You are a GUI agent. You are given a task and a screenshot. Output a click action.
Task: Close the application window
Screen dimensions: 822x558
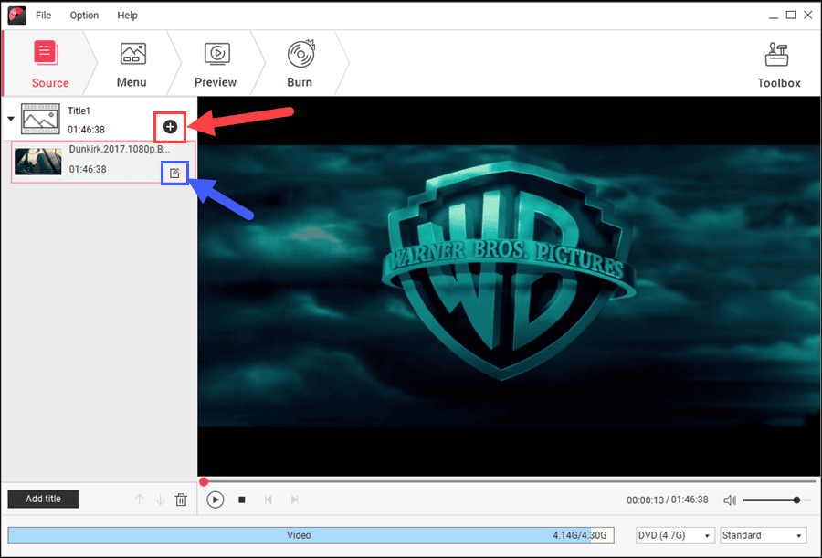[808, 16]
